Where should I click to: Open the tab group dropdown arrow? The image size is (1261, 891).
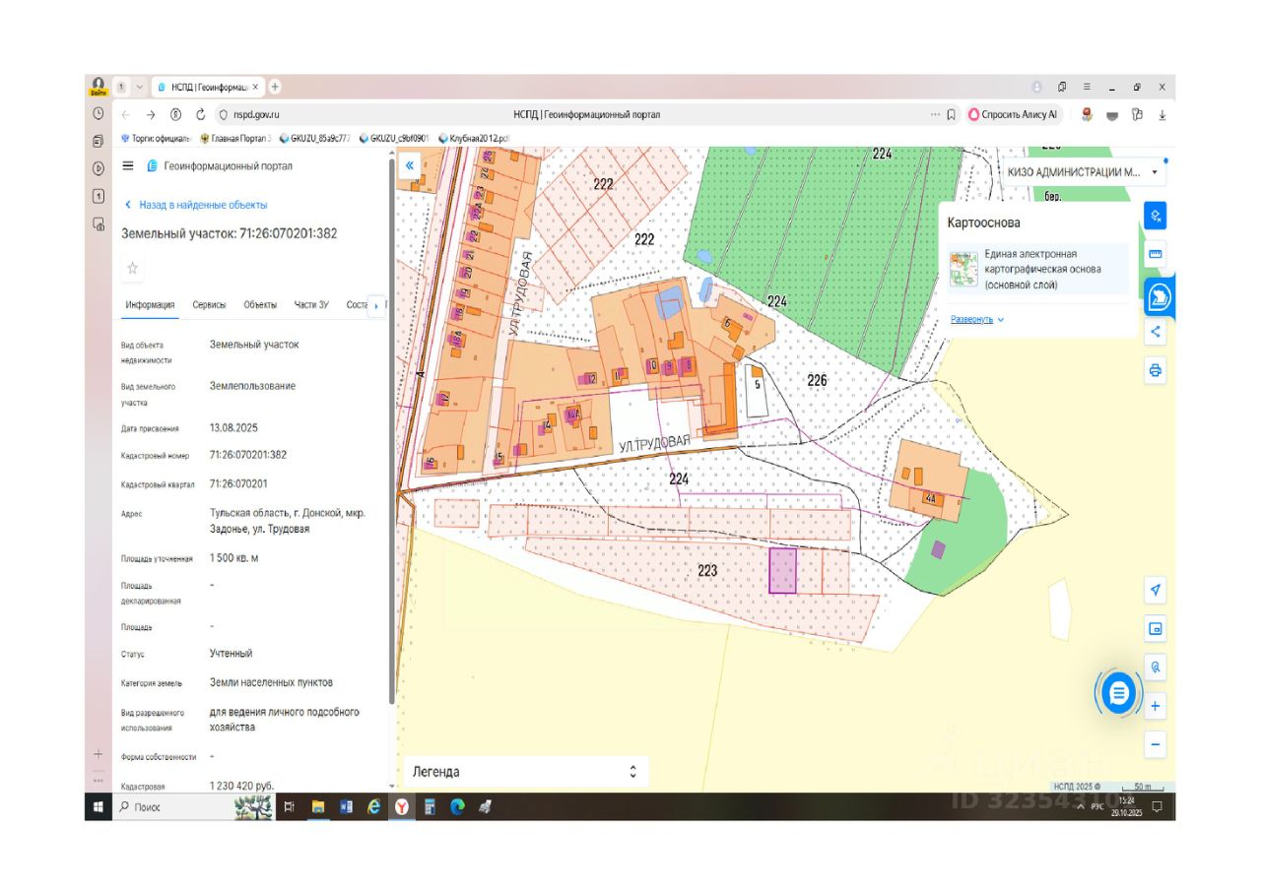[140, 87]
